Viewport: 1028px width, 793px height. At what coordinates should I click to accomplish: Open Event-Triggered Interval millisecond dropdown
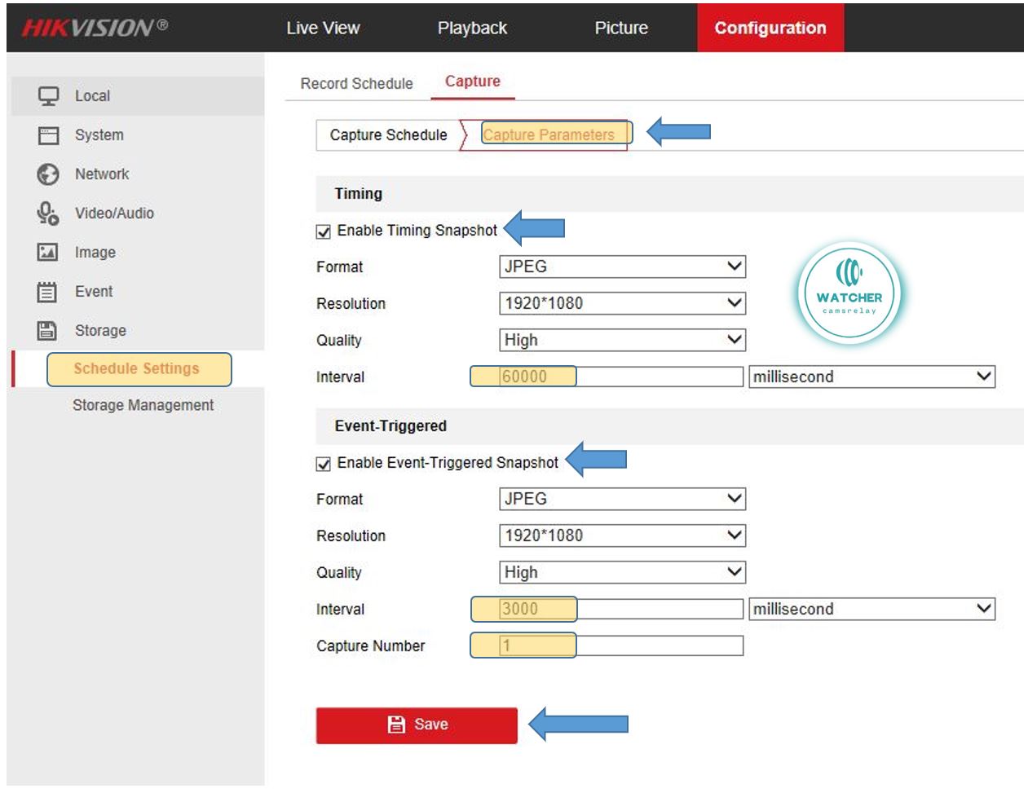871,609
